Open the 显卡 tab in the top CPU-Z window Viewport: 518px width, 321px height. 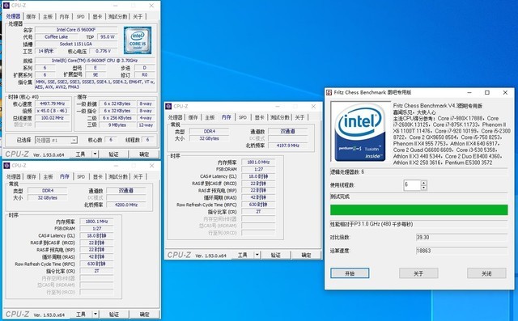[x=97, y=16]
